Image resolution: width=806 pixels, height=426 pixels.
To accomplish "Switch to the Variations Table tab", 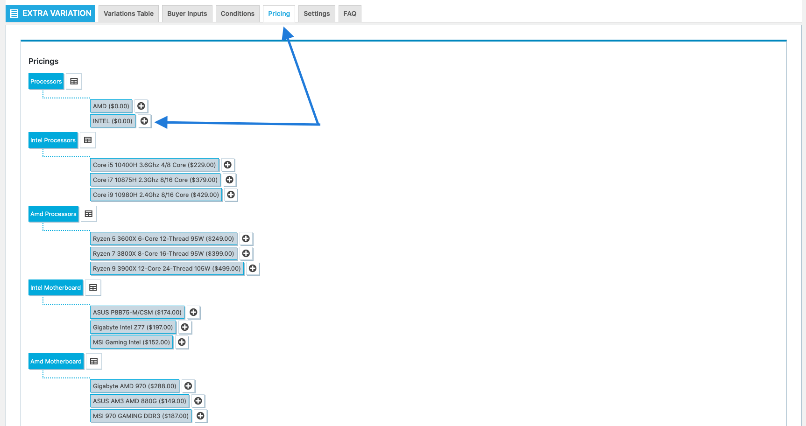I will (x=128, y=14).
